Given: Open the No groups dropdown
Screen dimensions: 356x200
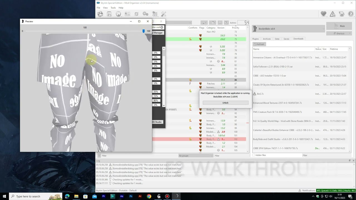Looking at the screenshot, I should 196,156.
